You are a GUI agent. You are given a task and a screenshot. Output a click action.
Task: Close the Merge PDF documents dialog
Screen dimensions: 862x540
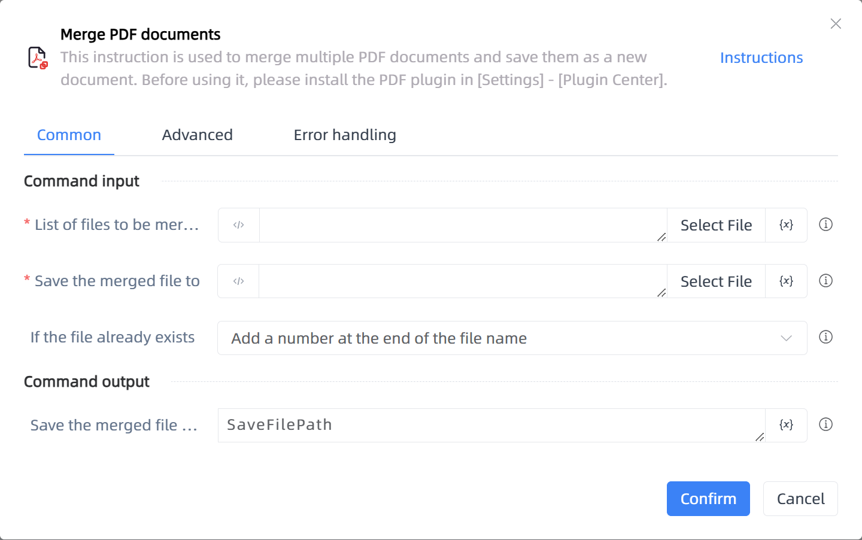pyautogui.click(x=836, y=23)
